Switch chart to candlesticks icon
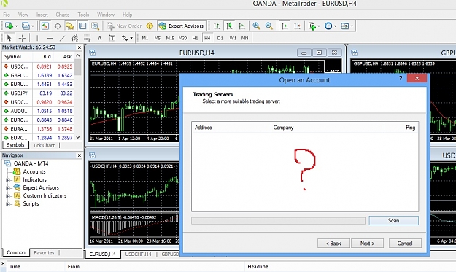Viewport: 456px width, 272px height. click(229, 26)
